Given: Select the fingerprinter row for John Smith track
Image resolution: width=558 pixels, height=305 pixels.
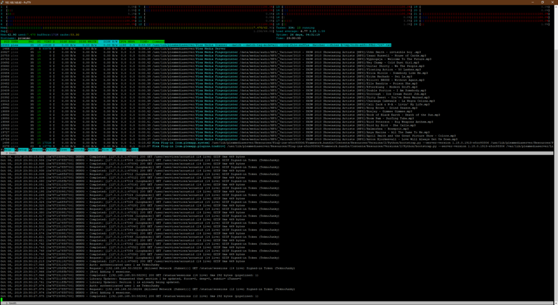Looking at the screenshot, I should (x=211, y=52).
